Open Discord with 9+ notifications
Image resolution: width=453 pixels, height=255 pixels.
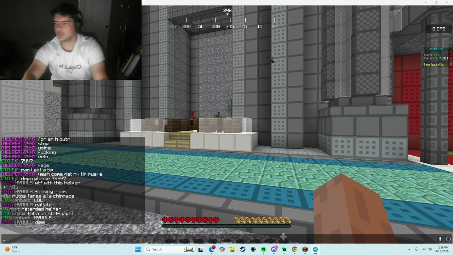click(274, 249)
